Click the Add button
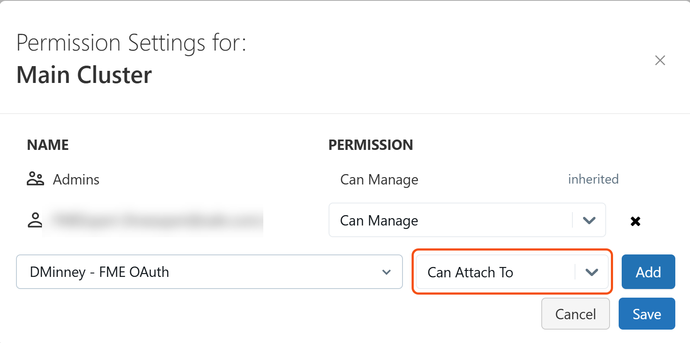 [648, 272]
